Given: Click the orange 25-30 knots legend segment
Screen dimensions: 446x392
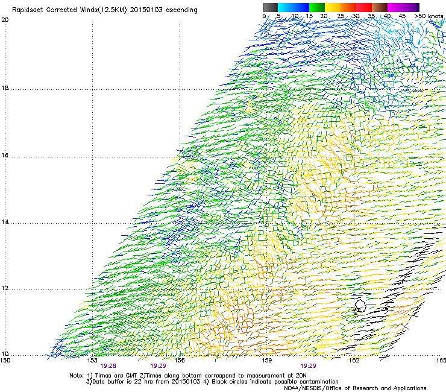Looking at the screenshot, I should coord(348,7).
